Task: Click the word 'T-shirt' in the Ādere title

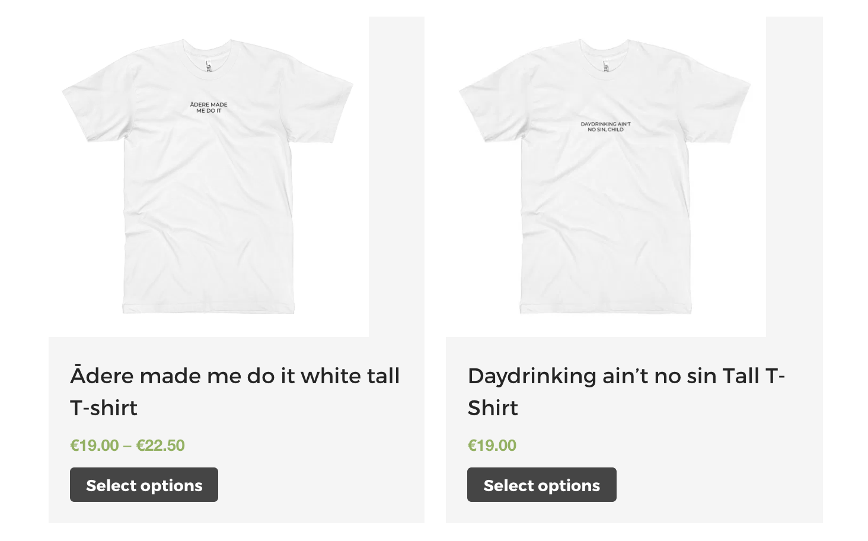Action: coord(104,408)
